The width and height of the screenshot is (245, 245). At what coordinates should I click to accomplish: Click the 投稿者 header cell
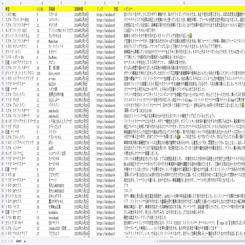61,9
